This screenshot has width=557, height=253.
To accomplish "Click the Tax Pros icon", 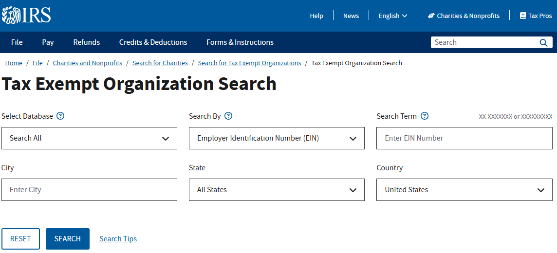I will point(523,16).
